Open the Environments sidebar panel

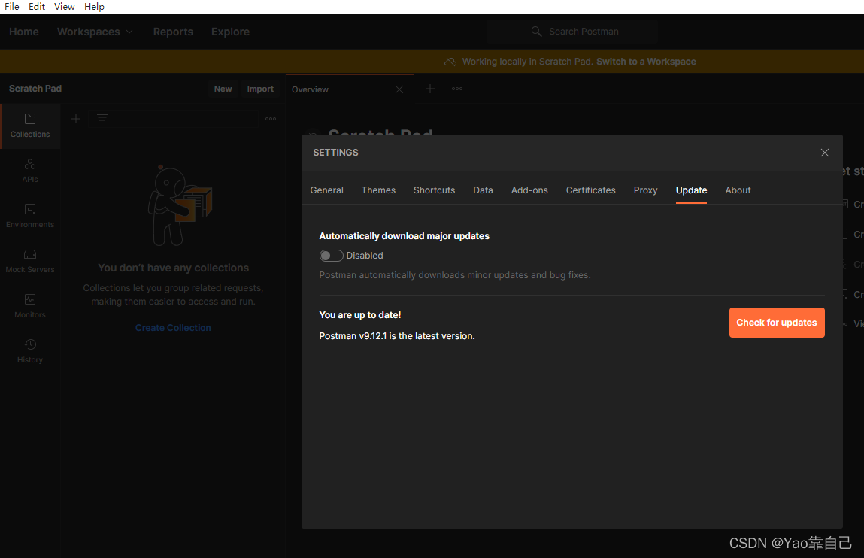tap(30, 217)
